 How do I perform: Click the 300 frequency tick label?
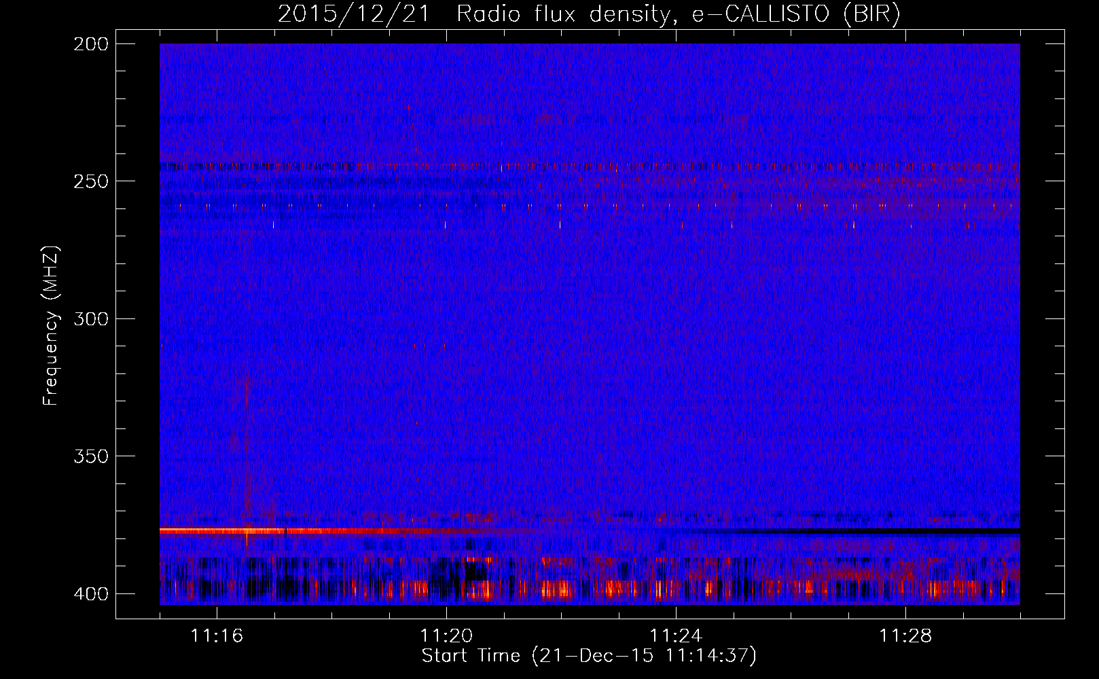90,319
